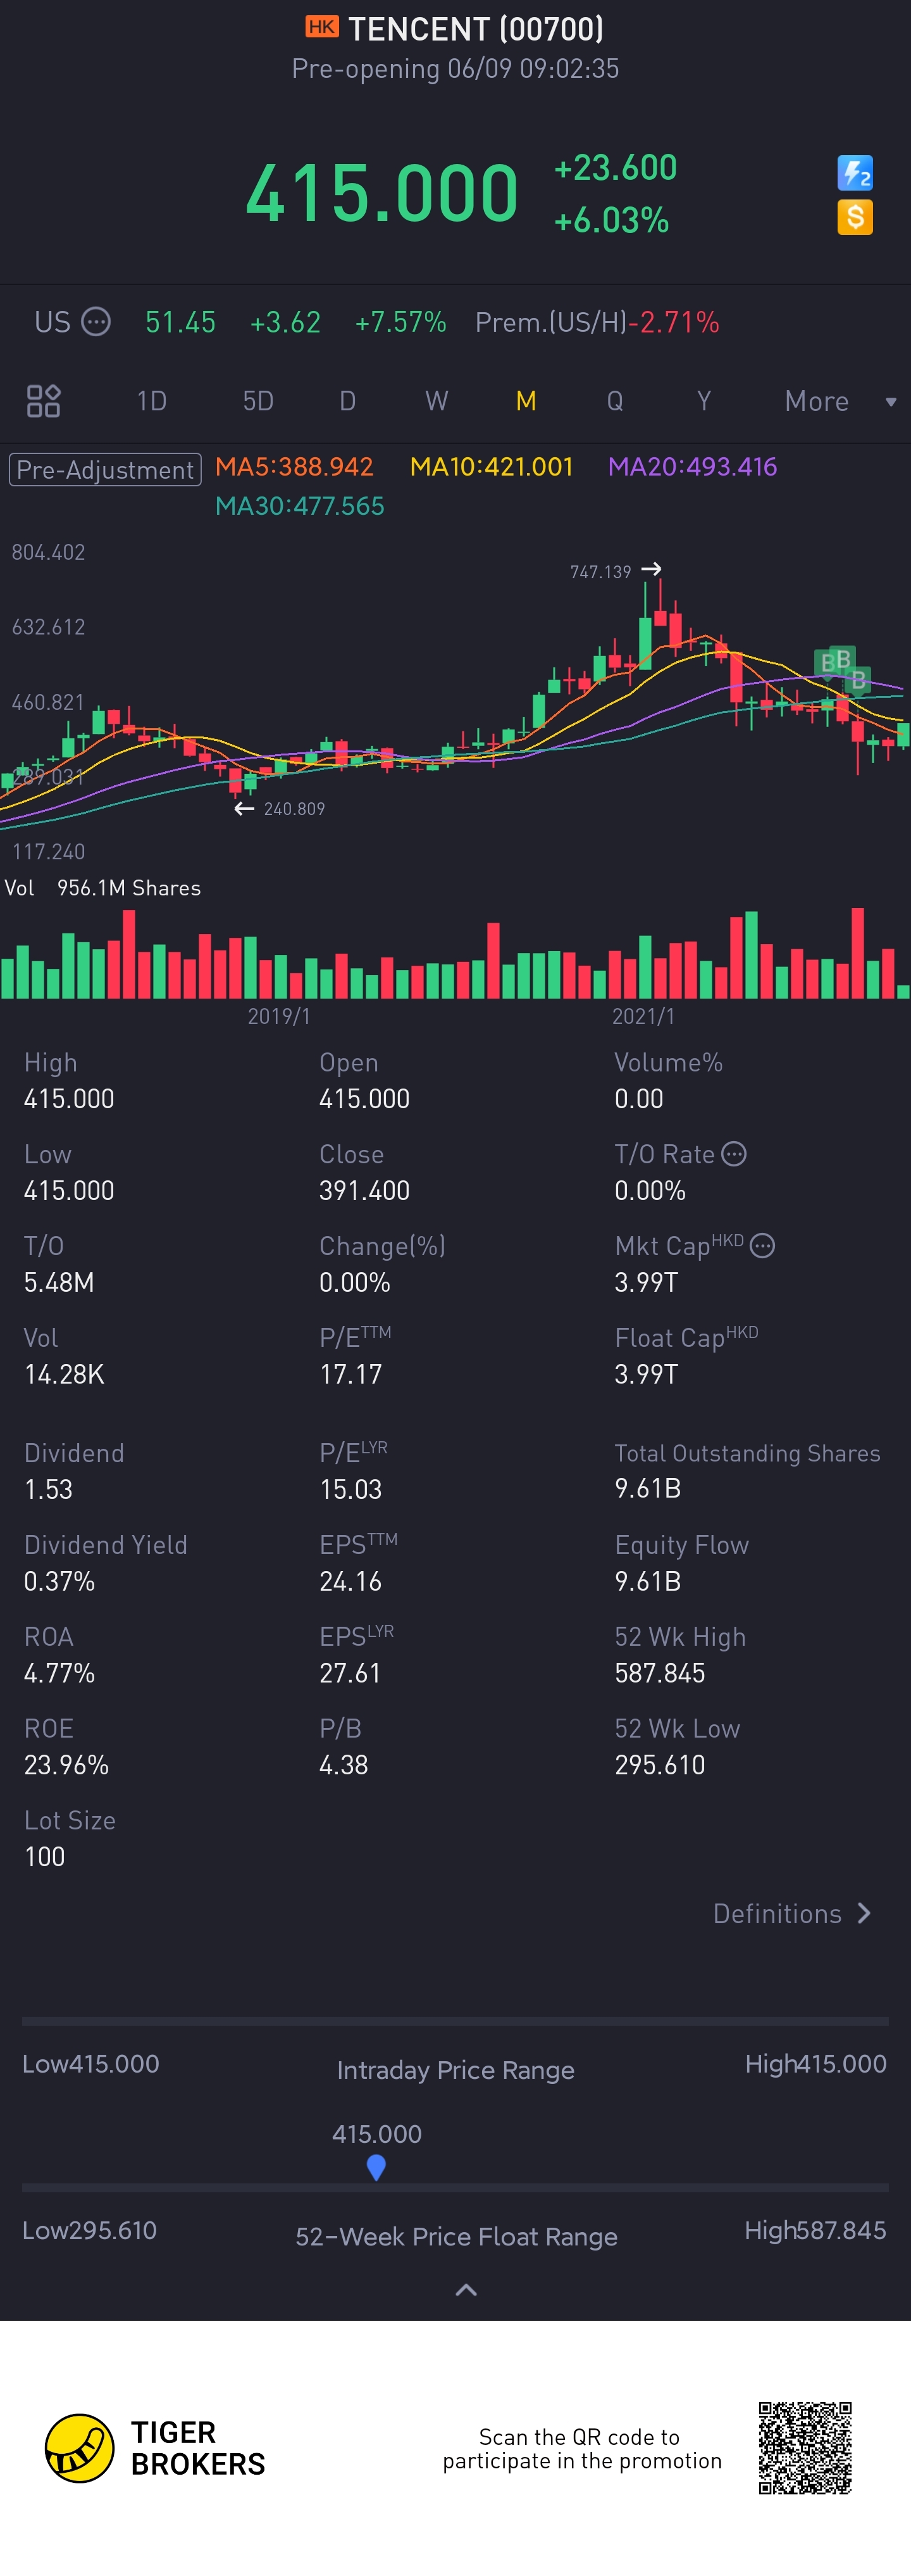Tap the MA20:493.416 indicator label
Image resolution: width=911 pixels, height=2576 pixels.
tap(692, 467)
